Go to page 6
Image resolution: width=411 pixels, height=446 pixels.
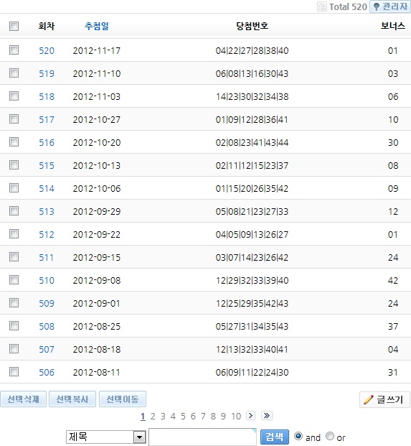click(x=193, y=417)
